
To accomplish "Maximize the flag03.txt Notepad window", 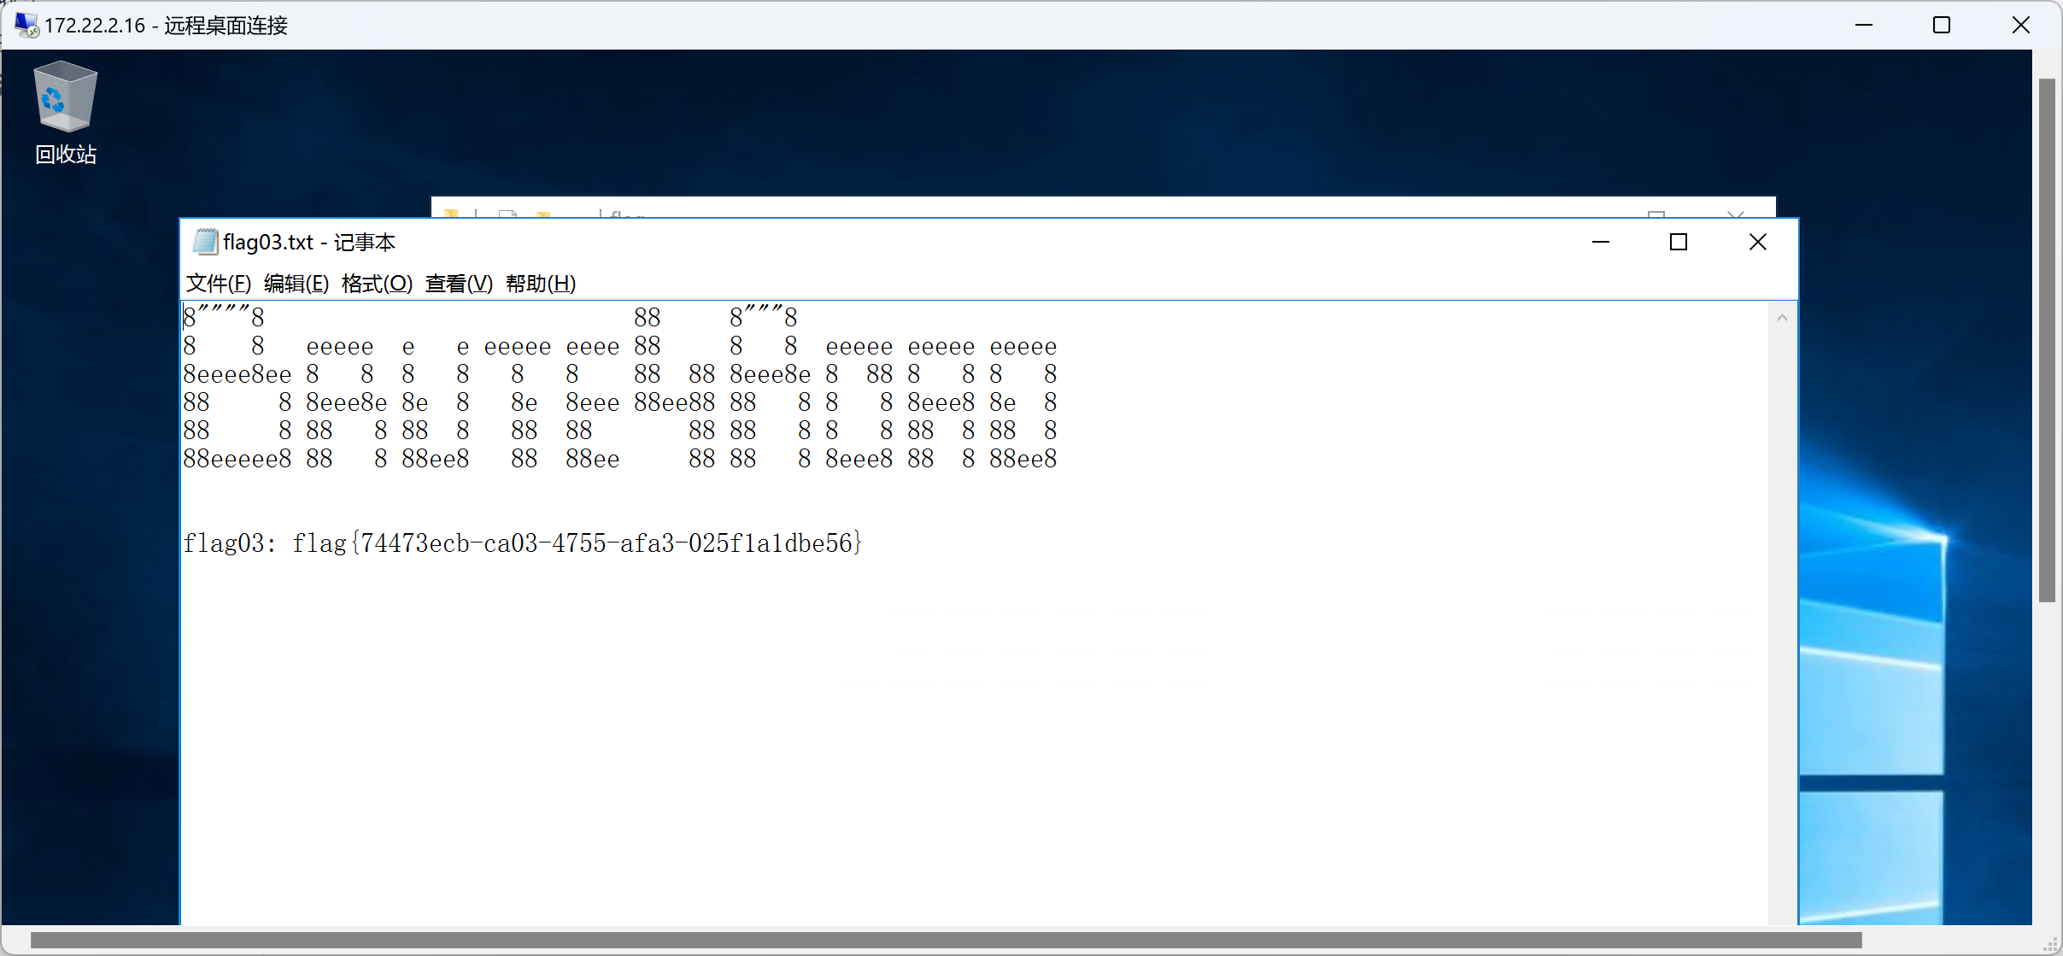I will 1679,242.
